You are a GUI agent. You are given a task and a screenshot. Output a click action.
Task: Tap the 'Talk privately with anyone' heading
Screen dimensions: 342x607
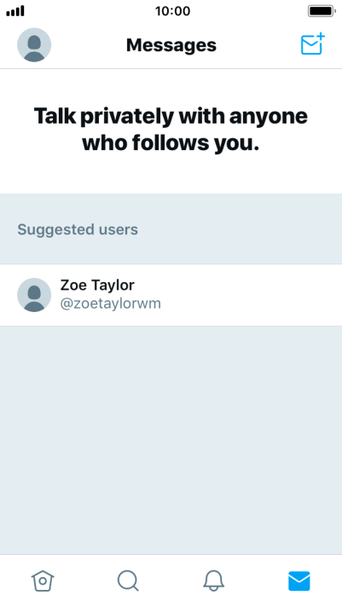click(x=171, y=116)
